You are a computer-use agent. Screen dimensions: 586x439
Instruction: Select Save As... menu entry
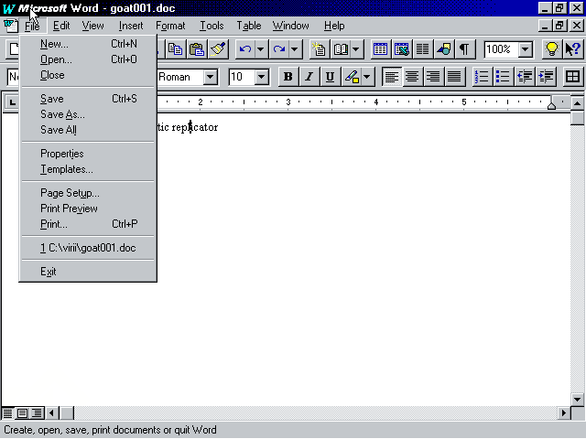[88, 114]
